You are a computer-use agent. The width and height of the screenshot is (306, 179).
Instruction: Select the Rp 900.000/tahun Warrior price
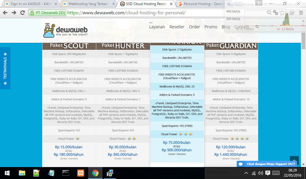pyautogui.click(x=177, y=150)
